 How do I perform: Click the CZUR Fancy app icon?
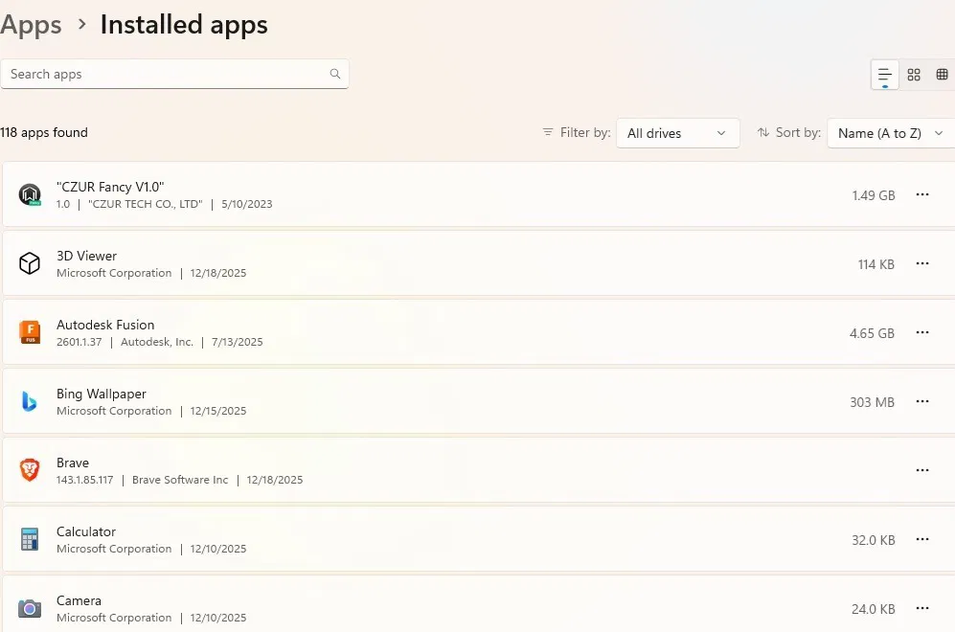click(x=29, y=194)
